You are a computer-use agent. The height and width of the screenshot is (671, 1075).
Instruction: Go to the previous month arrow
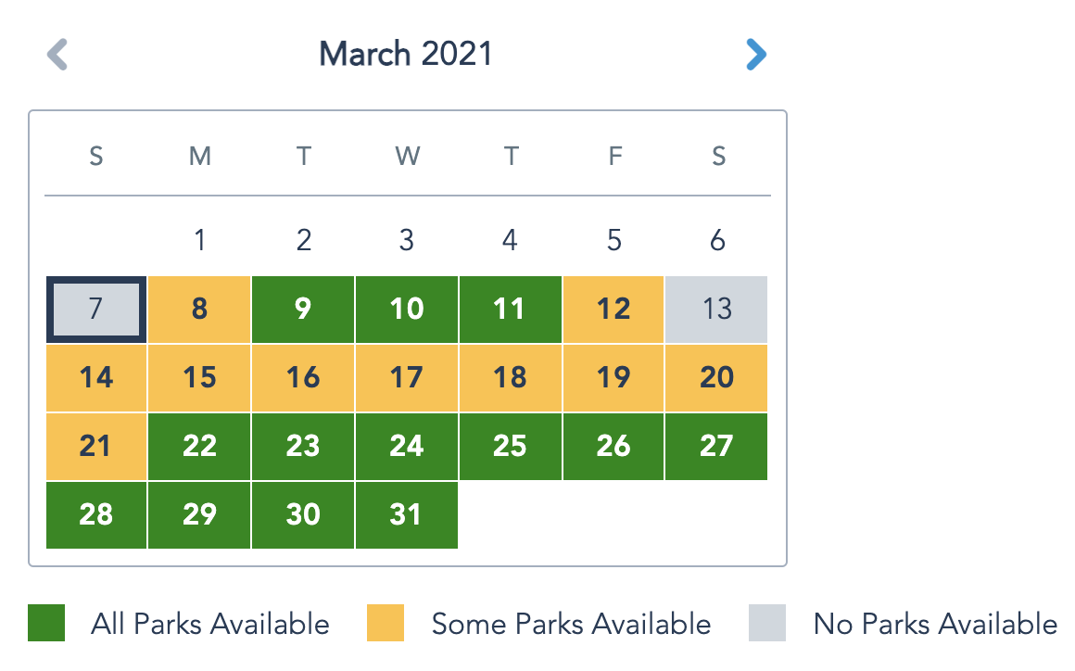57,55
